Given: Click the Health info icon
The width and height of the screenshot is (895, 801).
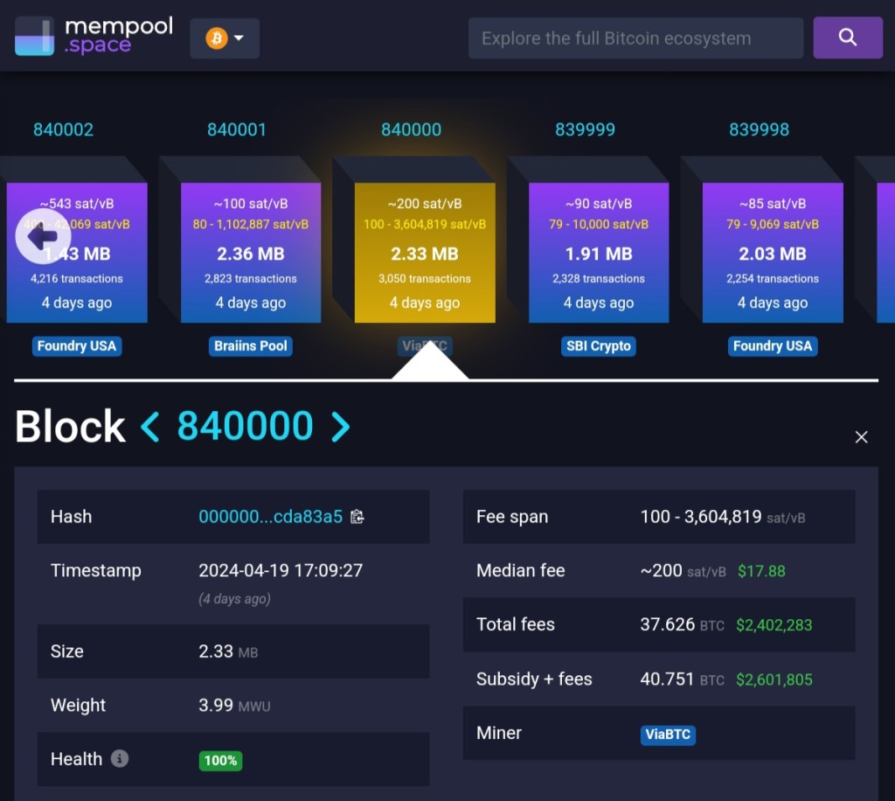Looking at the screenshot, I should [120, 758].
